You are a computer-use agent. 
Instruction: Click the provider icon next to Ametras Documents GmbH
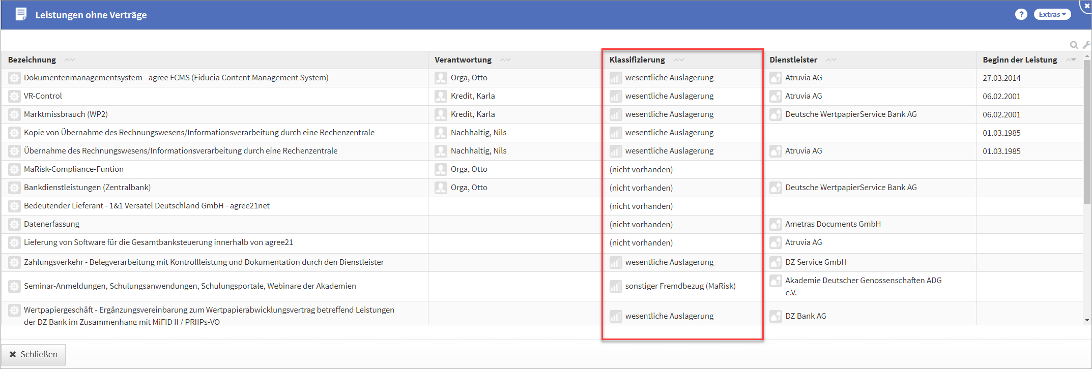click(775, 224)
